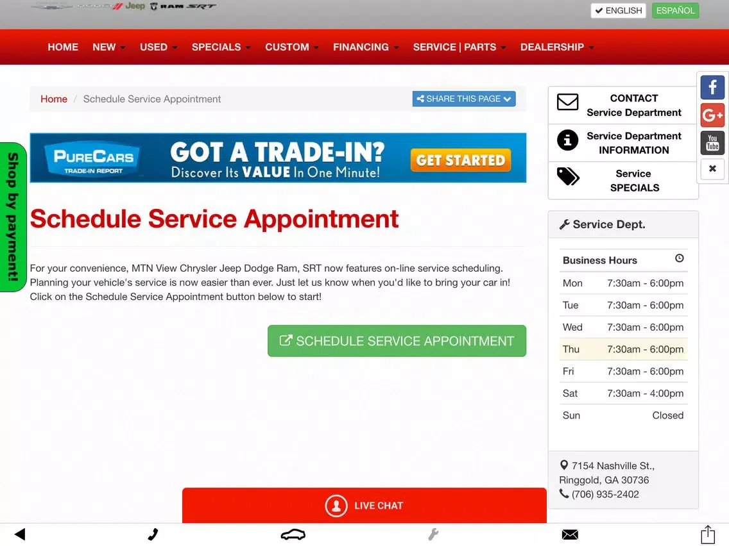Open Service Department INFORMATION link
729x546 pixels.
[x=633, y=143]
